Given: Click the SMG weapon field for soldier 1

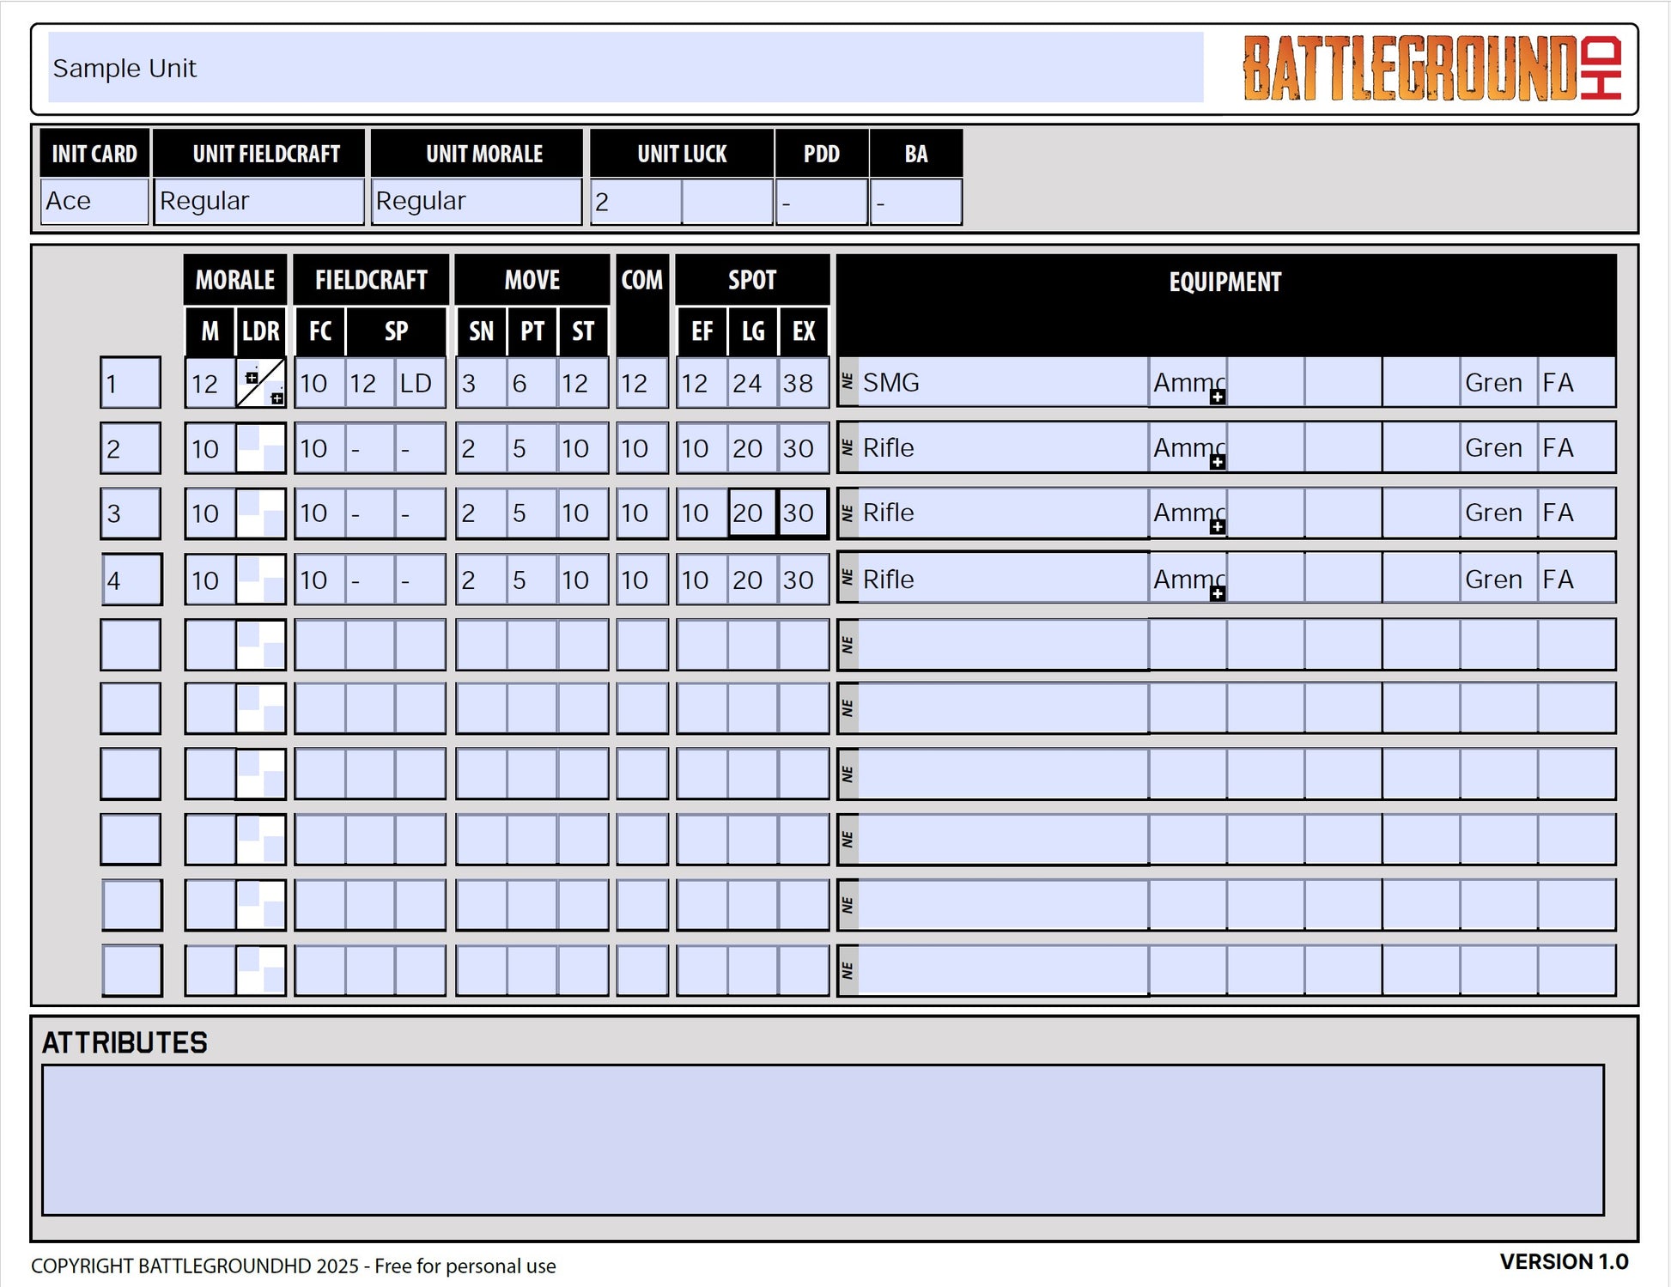Looking at the screenshot, I should (1001, 382).
